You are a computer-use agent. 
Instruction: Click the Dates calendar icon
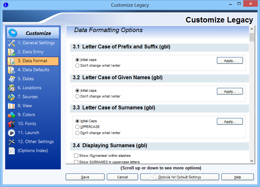(x=12, y=79)
